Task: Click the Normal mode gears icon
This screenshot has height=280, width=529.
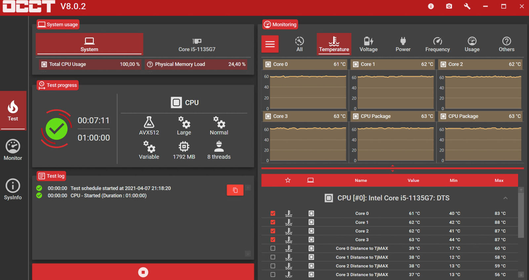Action: pos(219,122)
